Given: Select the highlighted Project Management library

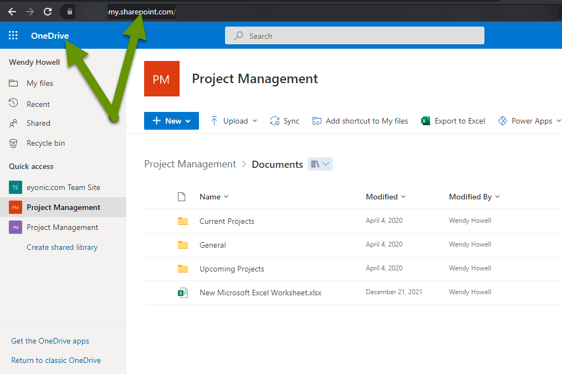Looking at the screenshot, I should [x=63, y=207].
